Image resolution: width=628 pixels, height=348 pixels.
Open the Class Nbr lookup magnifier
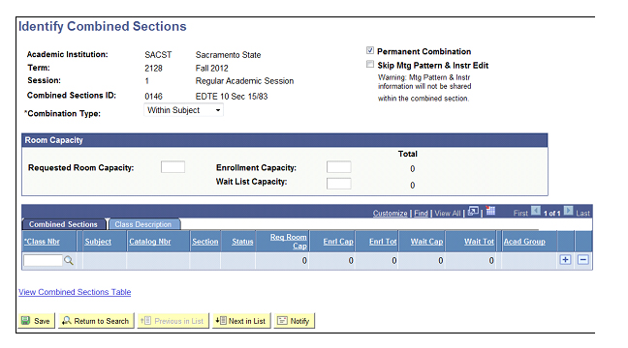point(69,260)
